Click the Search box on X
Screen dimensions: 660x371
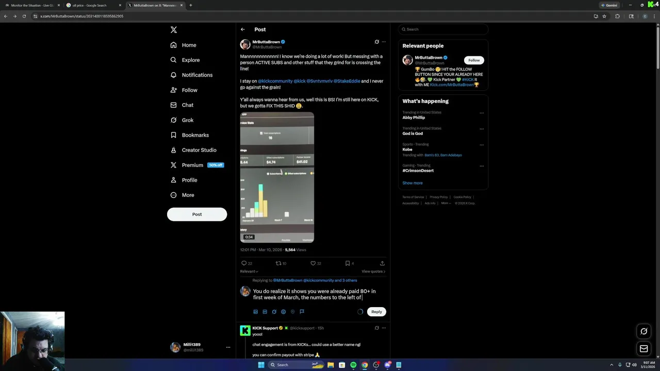443,29
